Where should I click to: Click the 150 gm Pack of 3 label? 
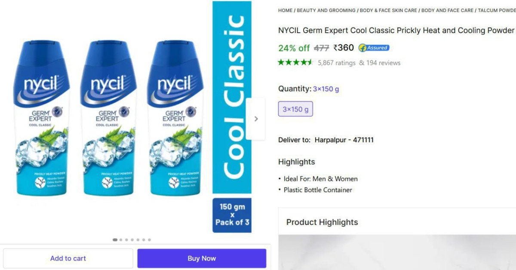[232, 215]
